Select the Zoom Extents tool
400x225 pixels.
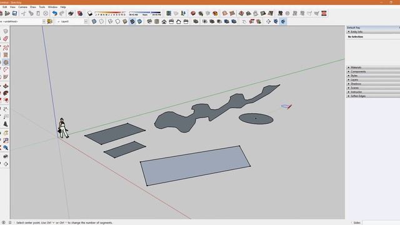6,147
